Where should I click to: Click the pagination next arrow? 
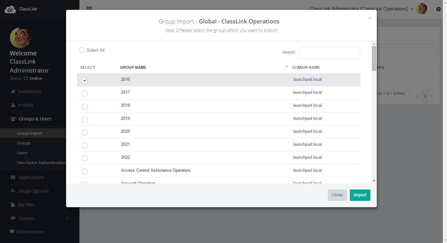point(432,96)
